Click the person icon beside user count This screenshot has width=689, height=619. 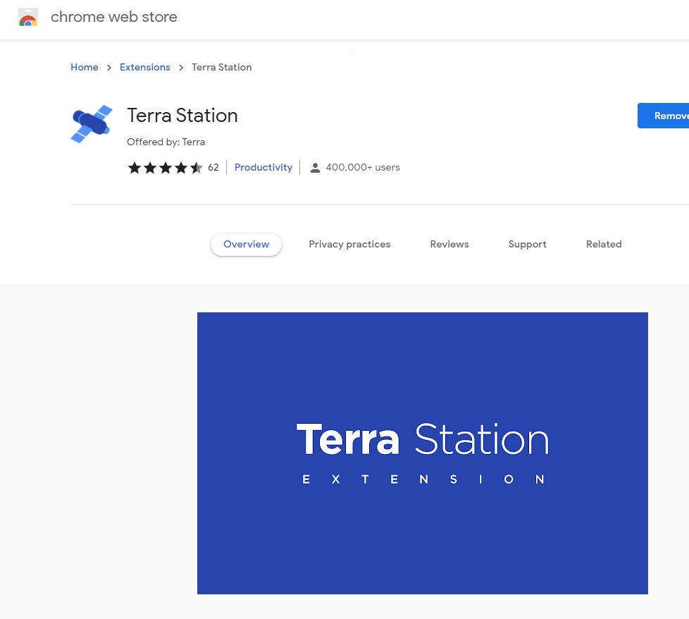(315, 168)
